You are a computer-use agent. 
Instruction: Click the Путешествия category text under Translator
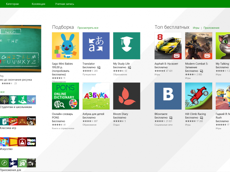tap(89, 75)
